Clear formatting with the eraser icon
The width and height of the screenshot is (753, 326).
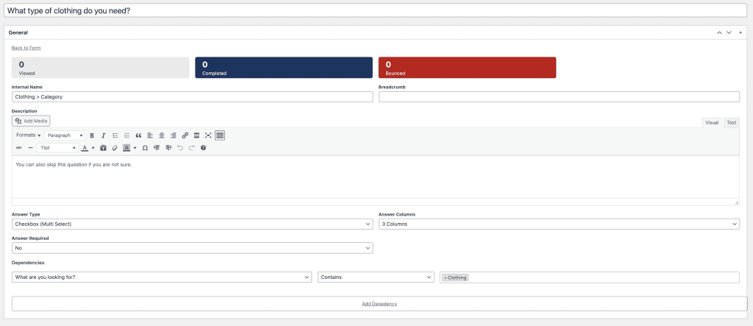click(x=114, y=148)
